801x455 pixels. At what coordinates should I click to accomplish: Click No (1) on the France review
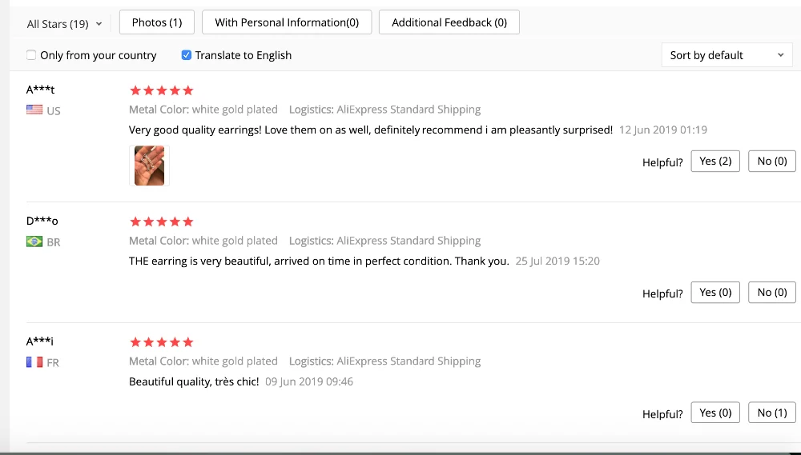[x=772, y=413]
